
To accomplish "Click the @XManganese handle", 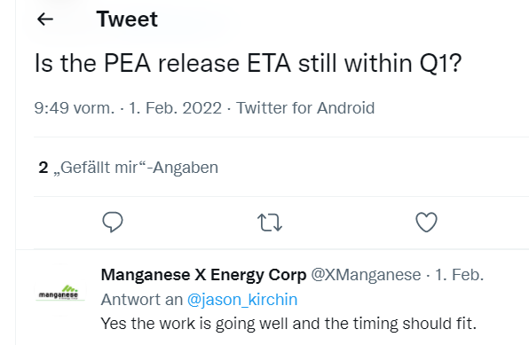I will point(366,275).
